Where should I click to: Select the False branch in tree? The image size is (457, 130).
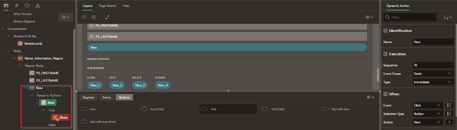coord(52,125)
